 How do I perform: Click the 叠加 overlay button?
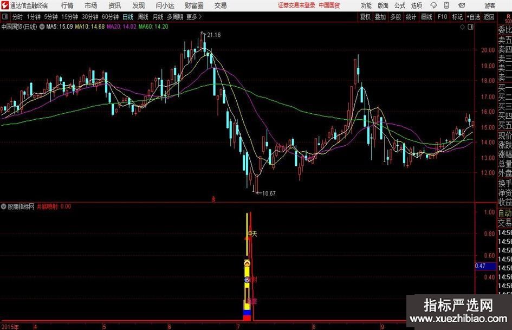point(380,17)
